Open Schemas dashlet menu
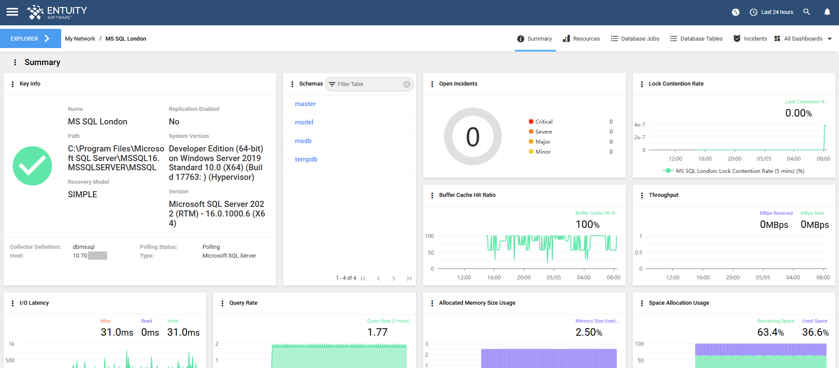 pos(292,84)
